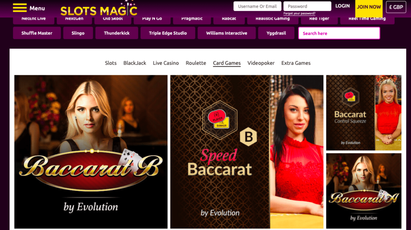Click the Search here games field
Screen dimensions: 411x230
(x=339, y=33)
